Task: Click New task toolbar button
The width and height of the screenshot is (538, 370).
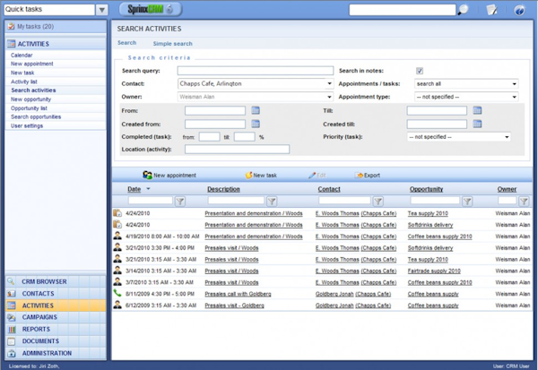Action: click(261, 176)
